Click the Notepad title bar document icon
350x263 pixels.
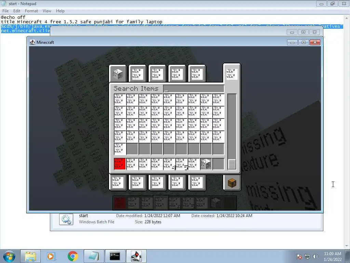pos(4,3)
